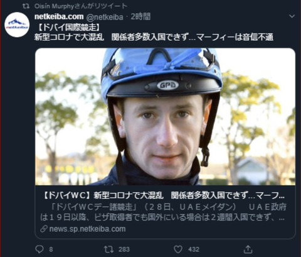Click the reply speech bubble icon
The image size is (301, 257).
point(40,249)
